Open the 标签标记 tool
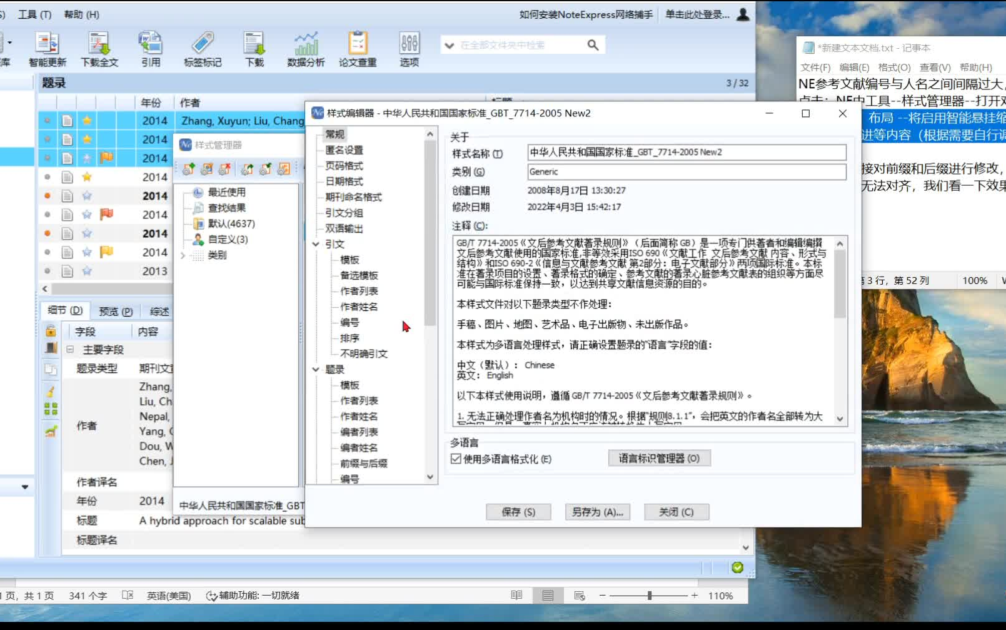Viewport: 1006px width, 630px height. 202,49
